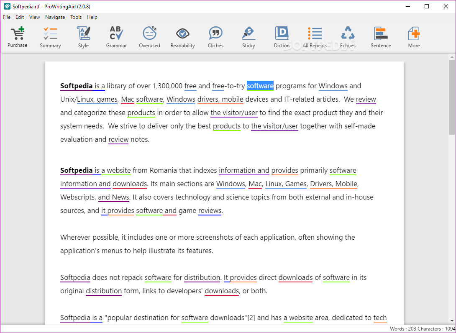
Task: Open the Help menu
Action: click(x=92, y=17)
